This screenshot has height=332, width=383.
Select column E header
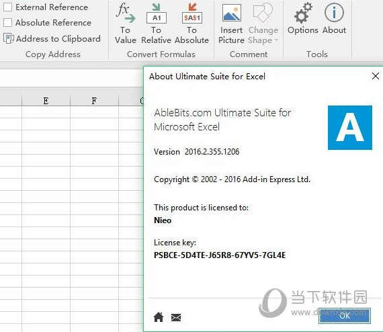[46, 100]
